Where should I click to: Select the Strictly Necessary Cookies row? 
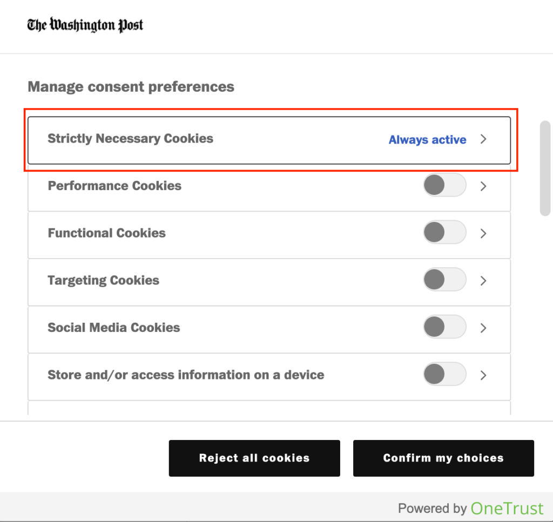(216, 139)
